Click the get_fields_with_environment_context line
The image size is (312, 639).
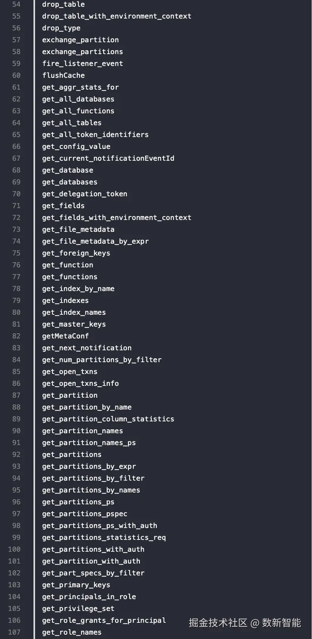pos(117,218)
